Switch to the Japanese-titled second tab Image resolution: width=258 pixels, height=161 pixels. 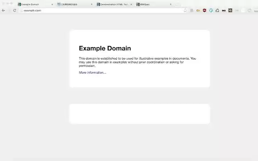[74, 4]
